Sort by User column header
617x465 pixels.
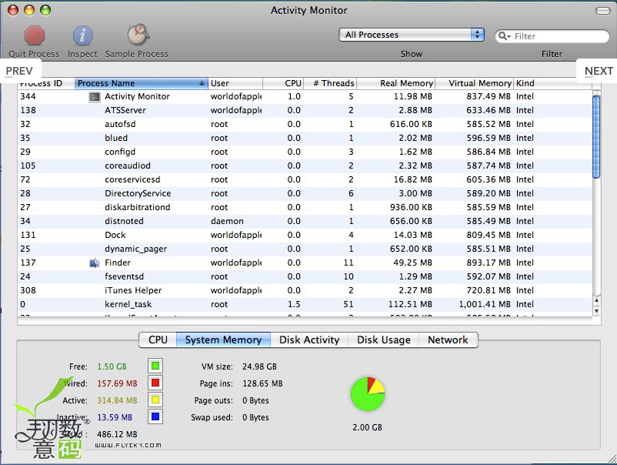235,83
